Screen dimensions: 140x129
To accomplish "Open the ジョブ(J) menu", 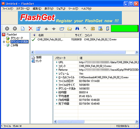I will (x=61, y=9).
